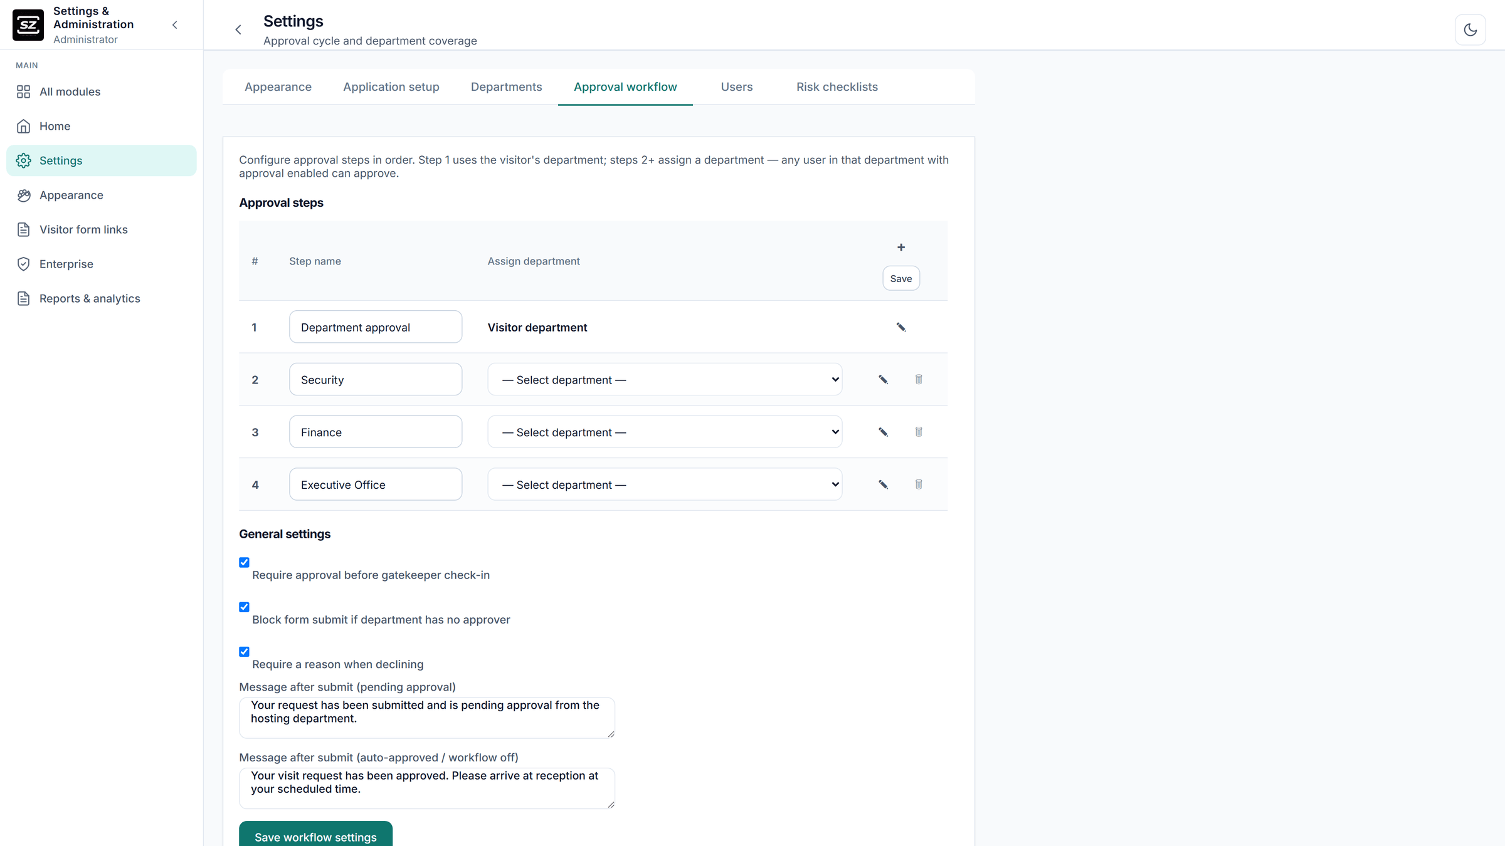Open department dropdown for Finance step

(x=665, y=432)
